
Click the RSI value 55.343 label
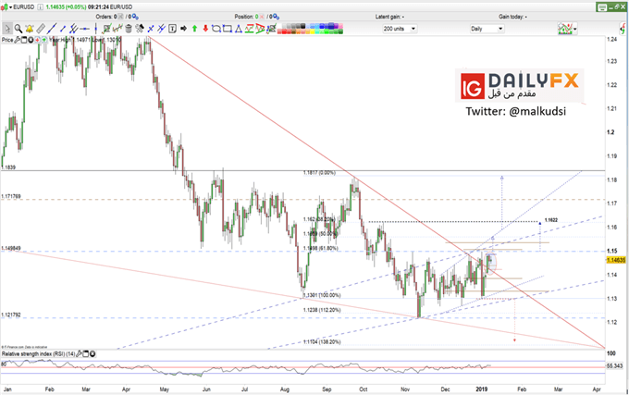tap(616, 365)
